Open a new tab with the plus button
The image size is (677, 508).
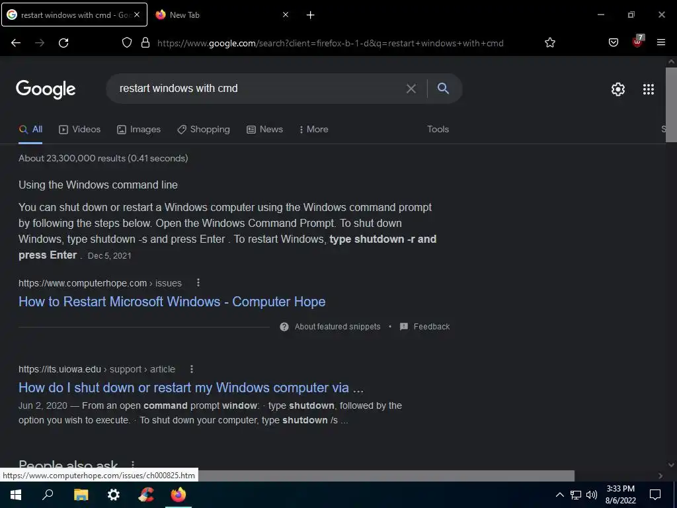(x=310, y=15)
